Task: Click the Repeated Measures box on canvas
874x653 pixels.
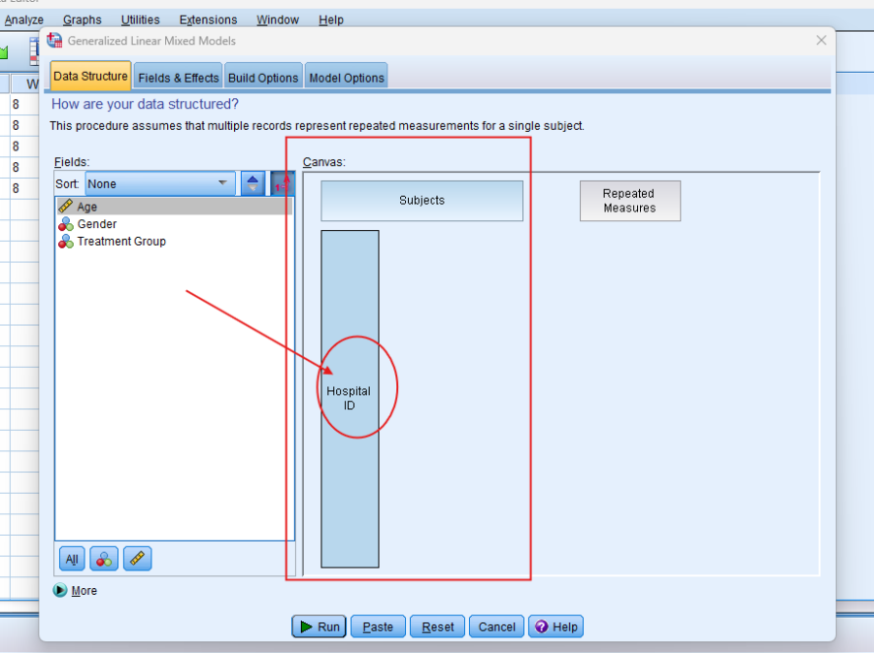Action: coord(629,201)
